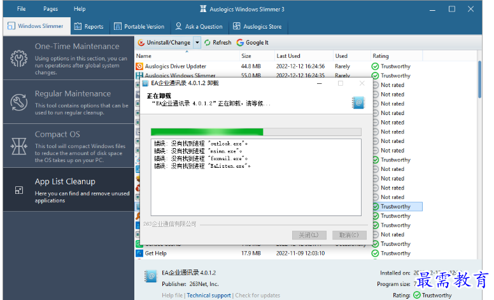Open the Portable Version tab

pos(139,27)
